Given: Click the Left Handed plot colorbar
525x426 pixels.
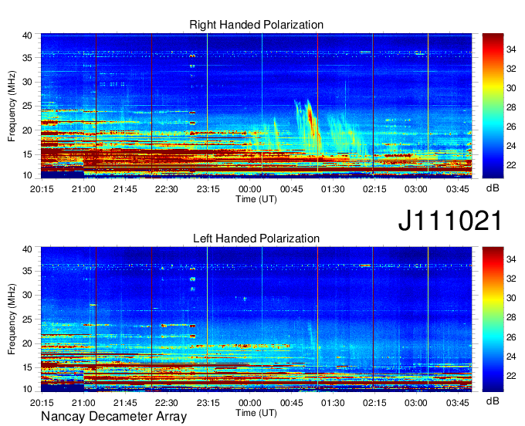Looking at the screenshot, I should click(493, 319).
